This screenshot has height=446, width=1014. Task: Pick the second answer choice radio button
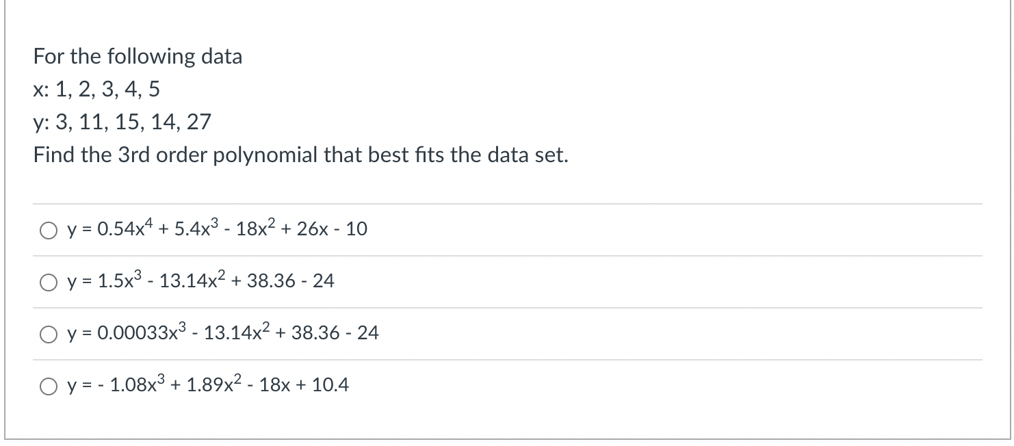(x=48, y=281)
